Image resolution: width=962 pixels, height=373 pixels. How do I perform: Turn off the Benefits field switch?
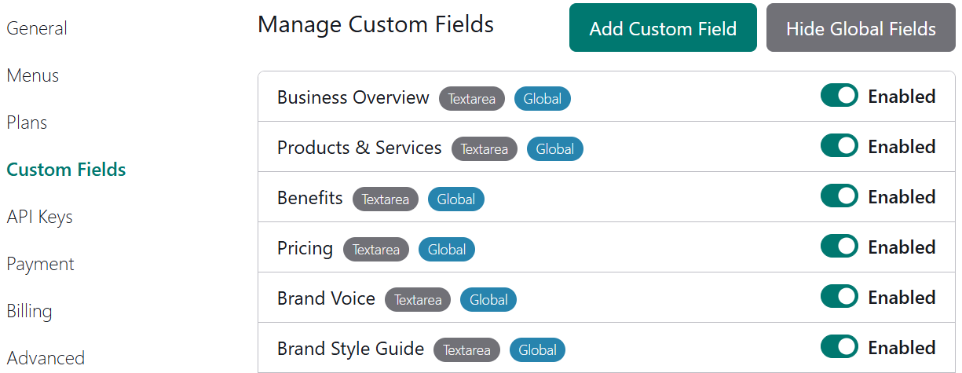tap(839, 197)
